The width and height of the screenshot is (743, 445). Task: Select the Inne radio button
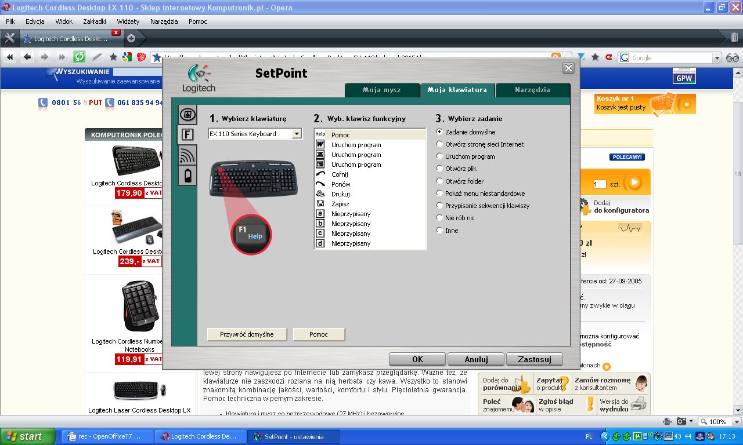point(439,231)
